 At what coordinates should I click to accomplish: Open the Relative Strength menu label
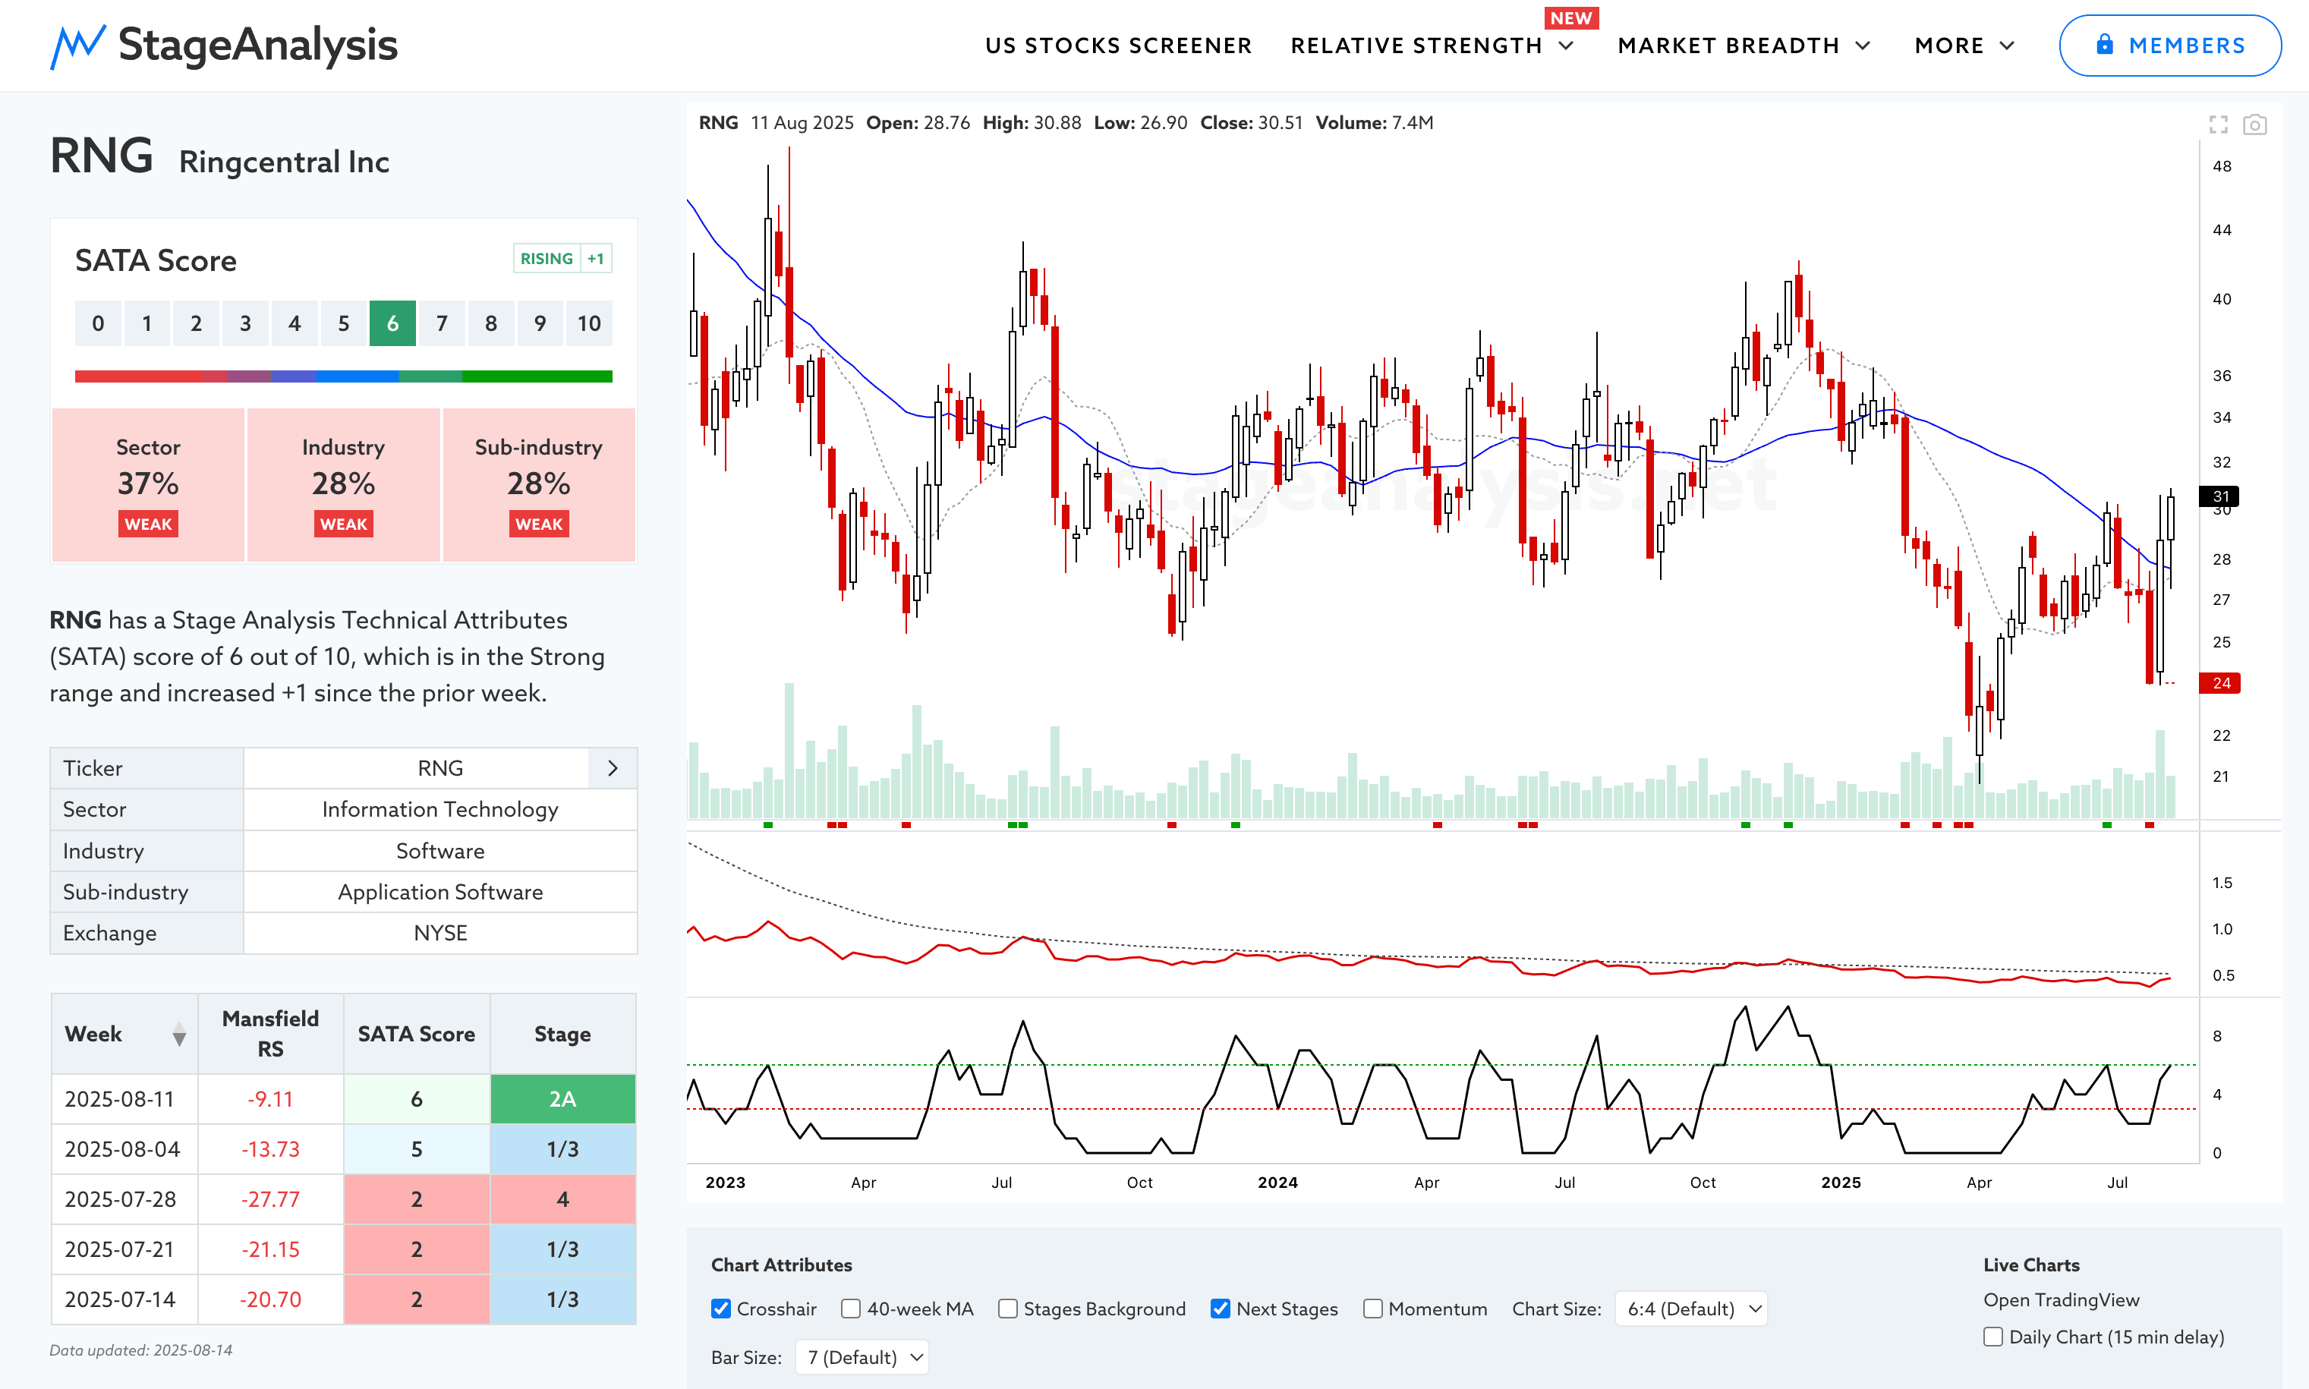(1416, 46)
